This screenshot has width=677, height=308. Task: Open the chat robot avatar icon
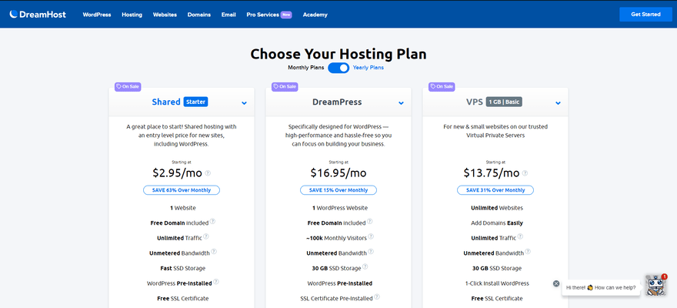coord(655,285)
